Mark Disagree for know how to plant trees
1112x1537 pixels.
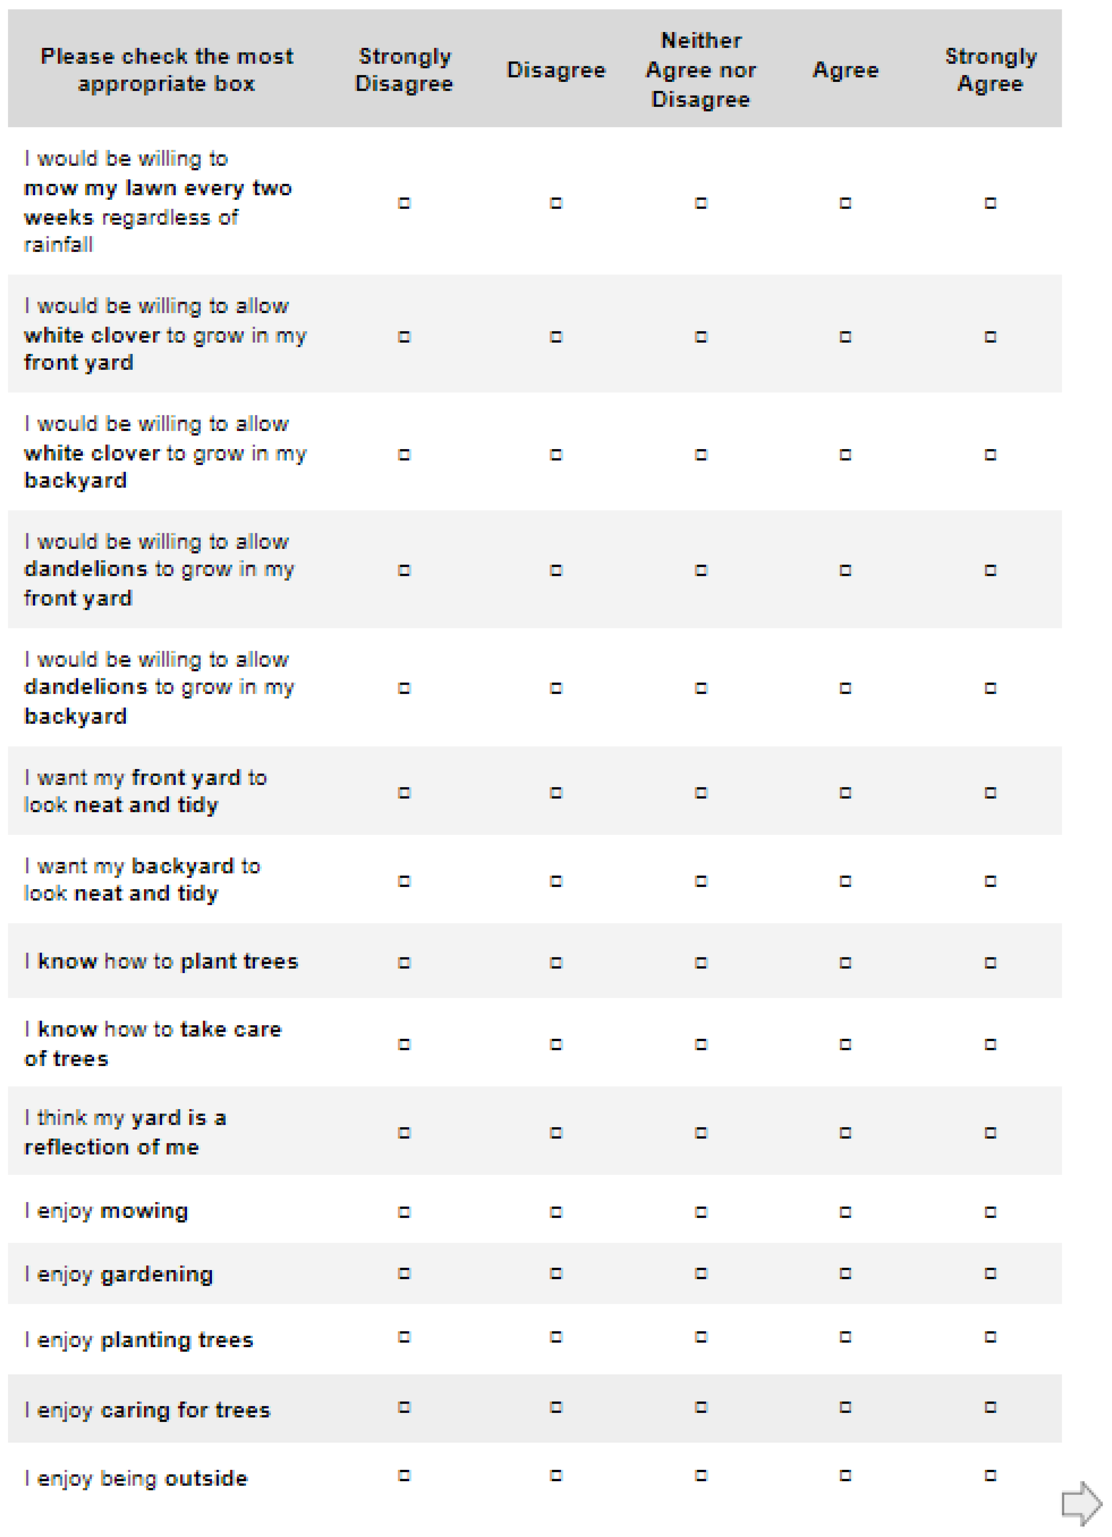pyautogui.click(x=556, y=963)
